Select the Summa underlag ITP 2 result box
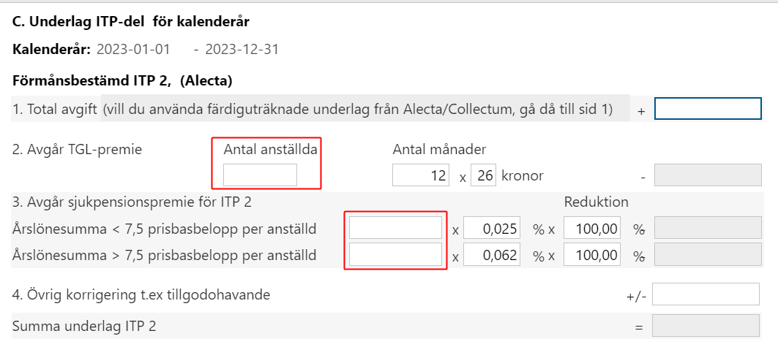The width and height of the screenshot is (778, 347). [x=706, y=326]
